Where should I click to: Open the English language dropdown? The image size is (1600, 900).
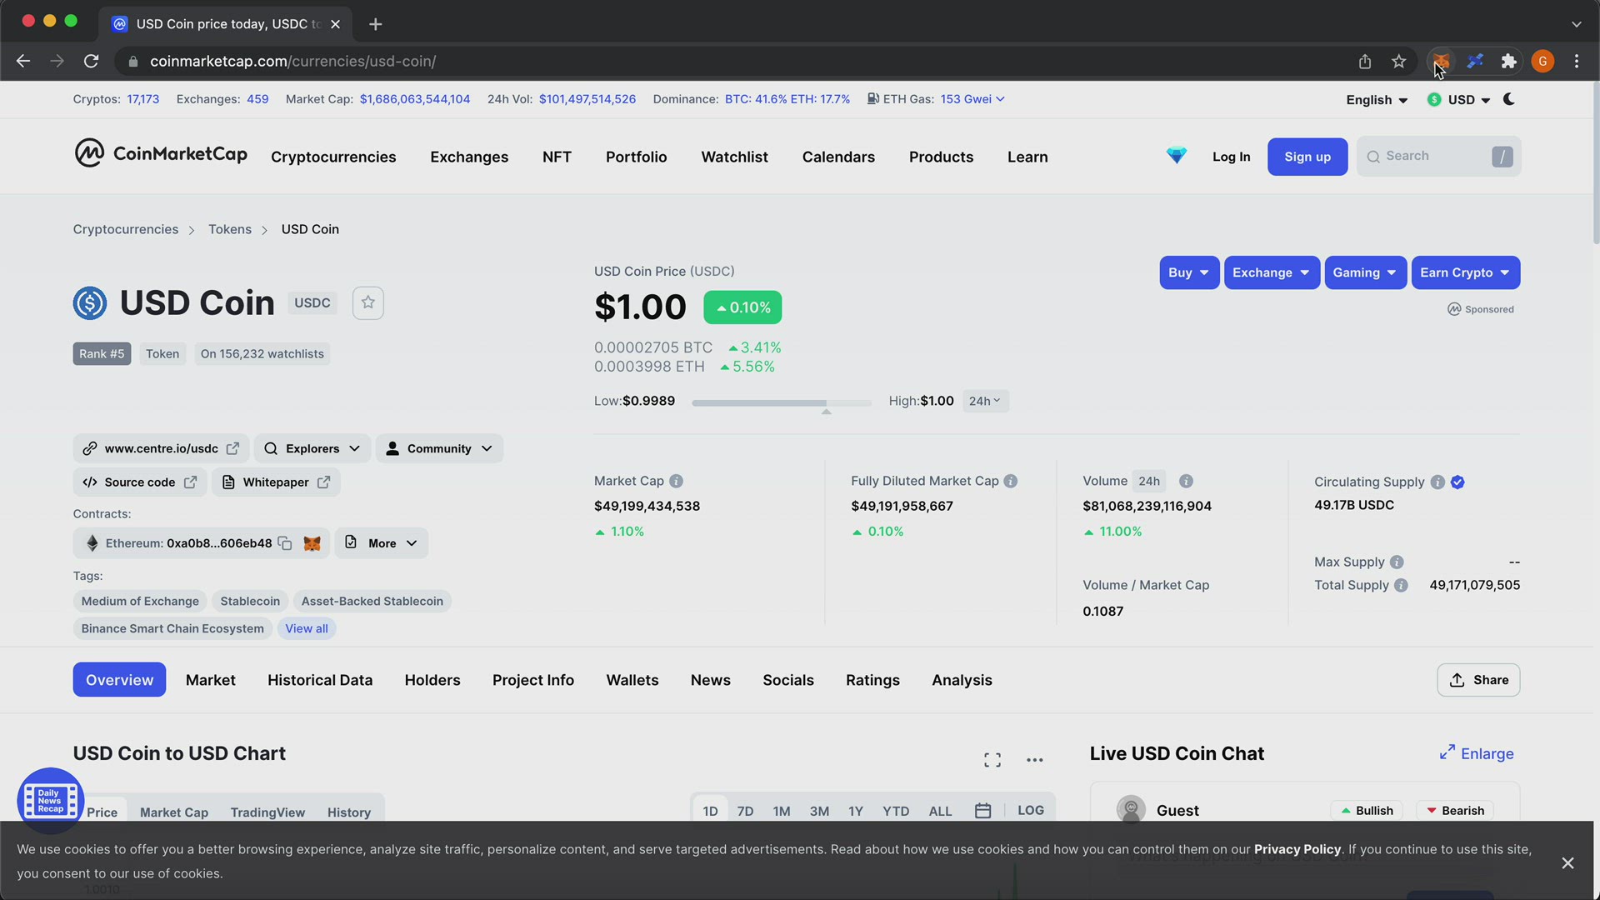point(1377,100)
